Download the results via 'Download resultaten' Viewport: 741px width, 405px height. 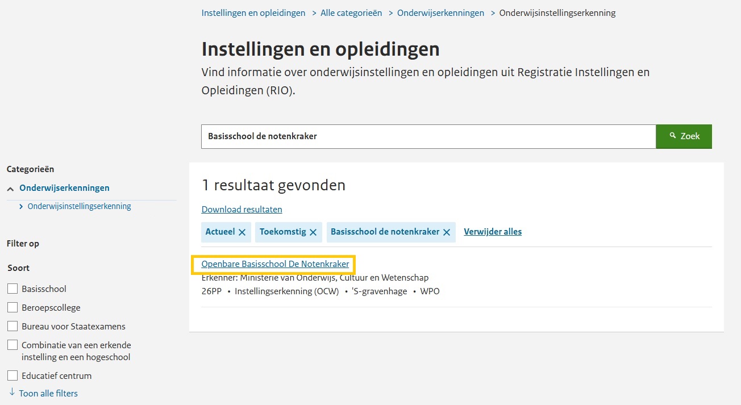(x=242, y=209)
